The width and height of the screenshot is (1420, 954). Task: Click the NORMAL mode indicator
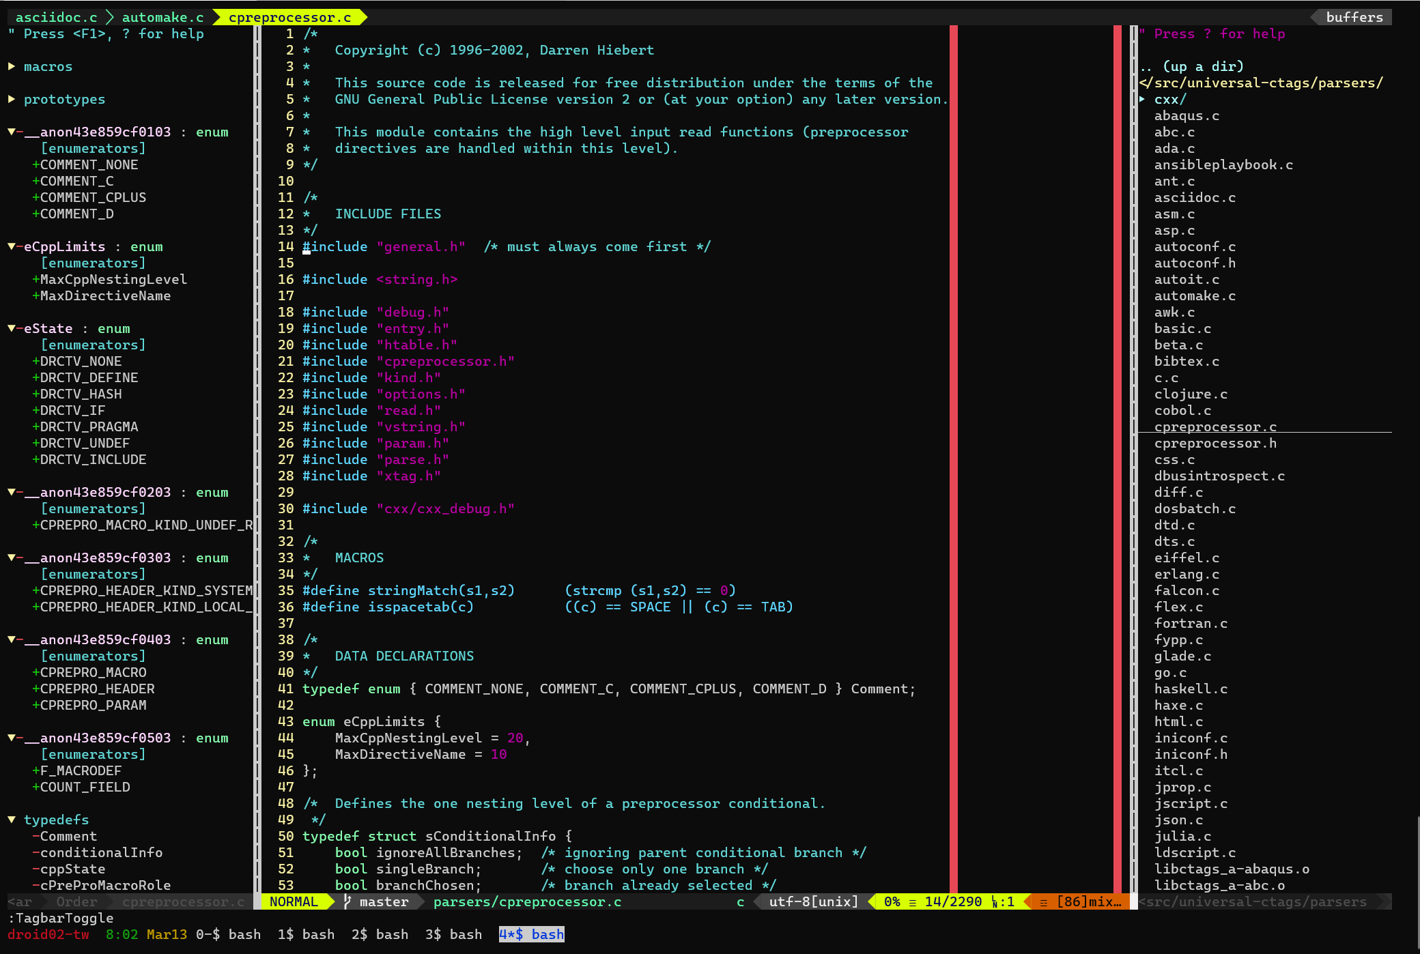tap(294, 901)
